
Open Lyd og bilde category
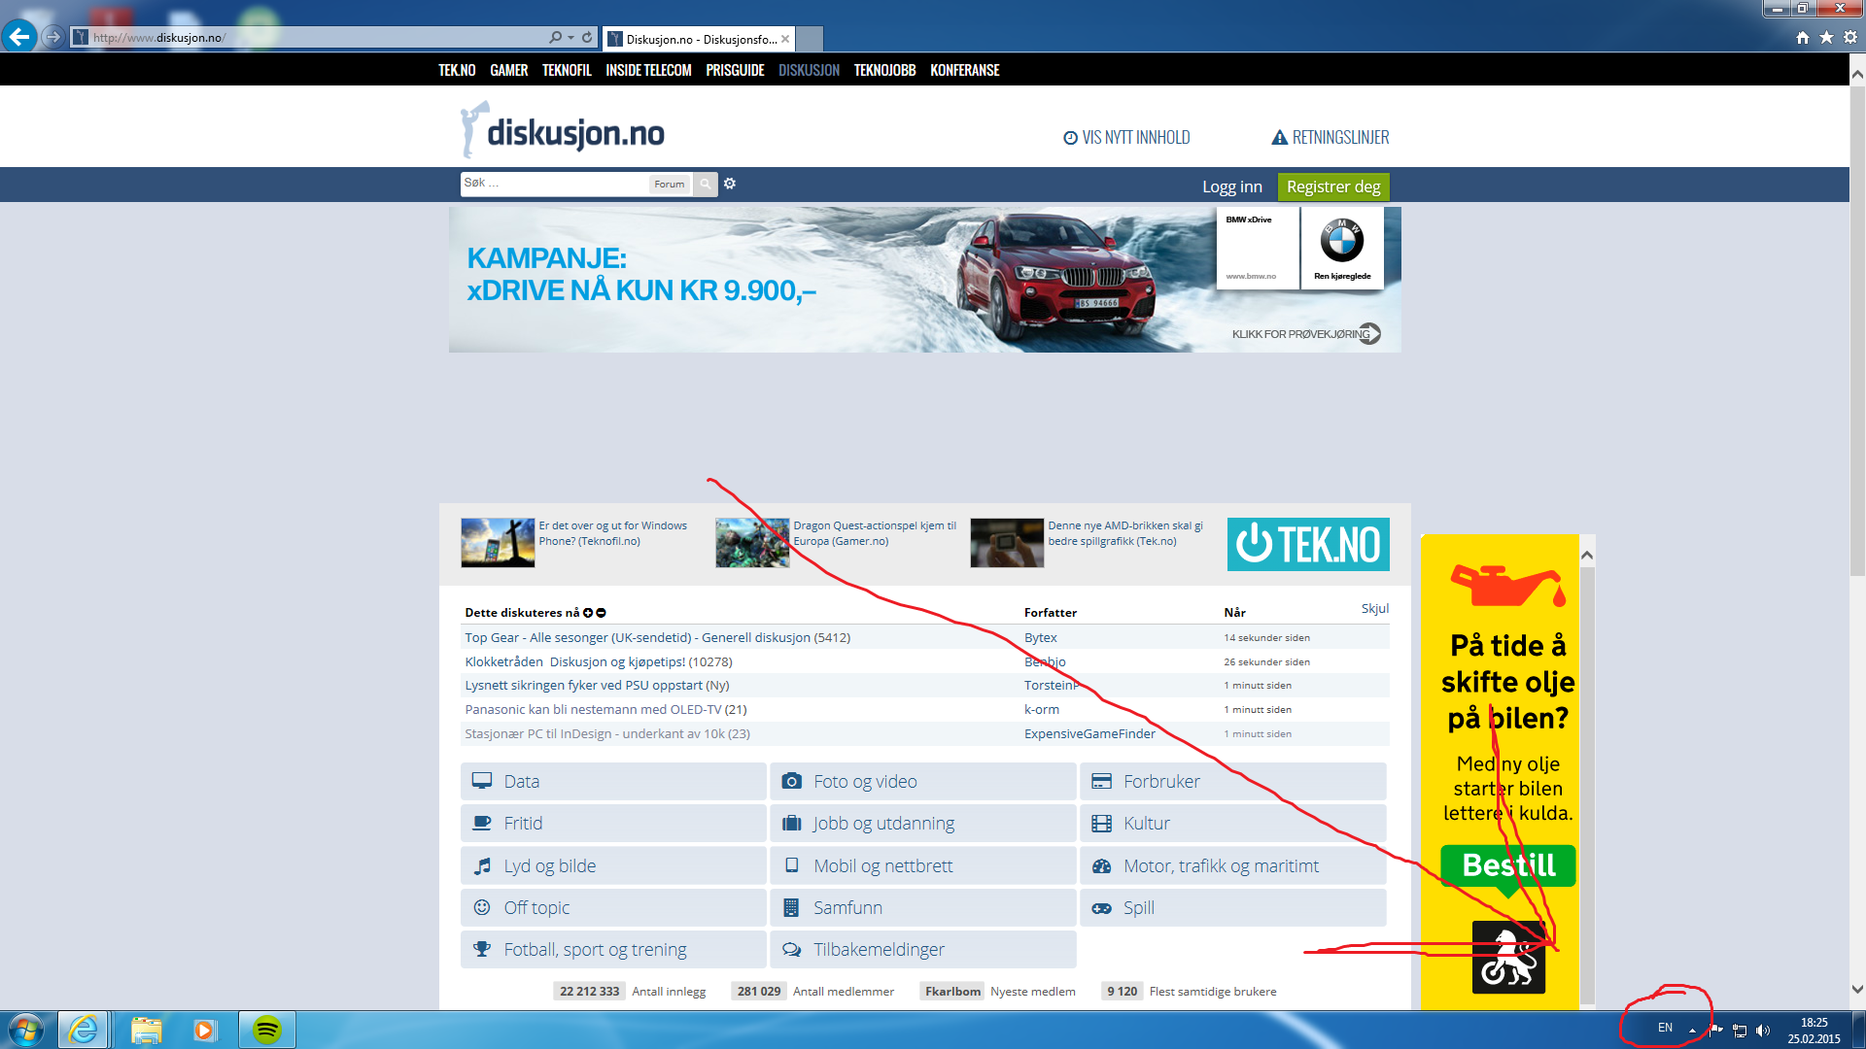[x=613, y=865]
